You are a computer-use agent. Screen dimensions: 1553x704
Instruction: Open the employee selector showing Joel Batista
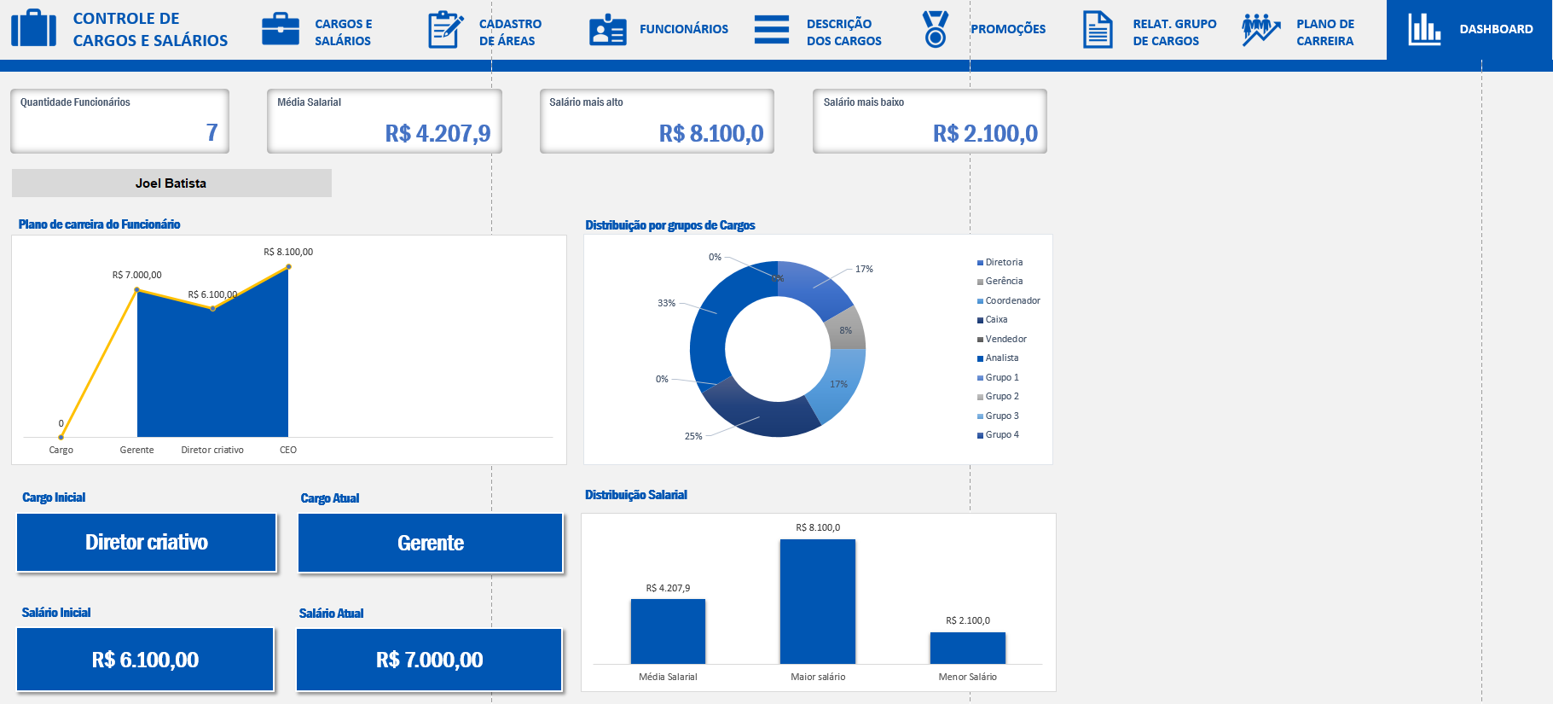tap(171, 183)
